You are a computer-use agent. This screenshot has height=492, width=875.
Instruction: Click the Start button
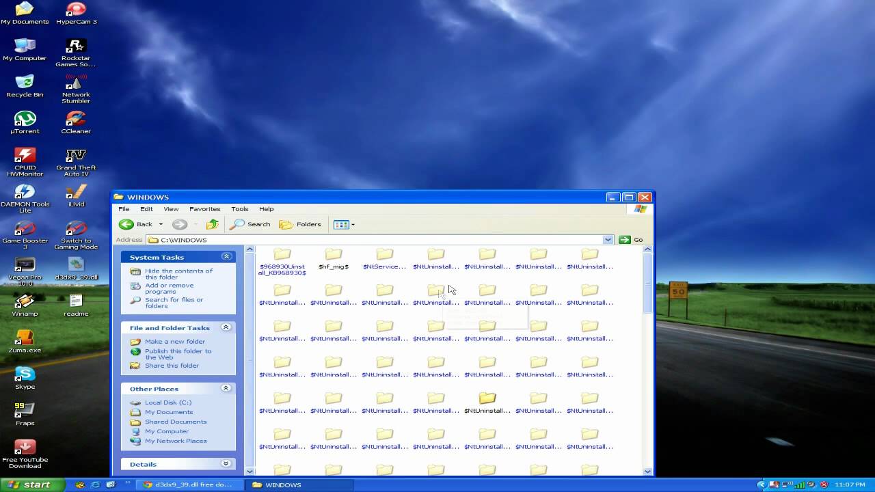32,484
